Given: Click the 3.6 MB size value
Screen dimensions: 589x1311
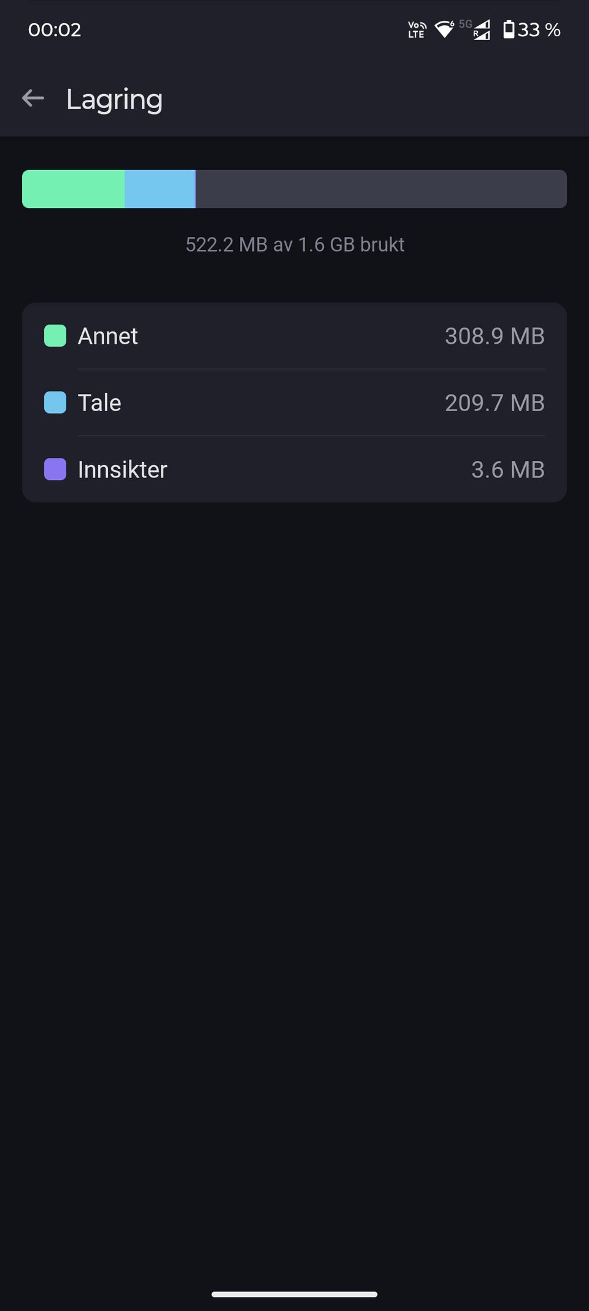Looking at the screenshot, I should point(507,470).
